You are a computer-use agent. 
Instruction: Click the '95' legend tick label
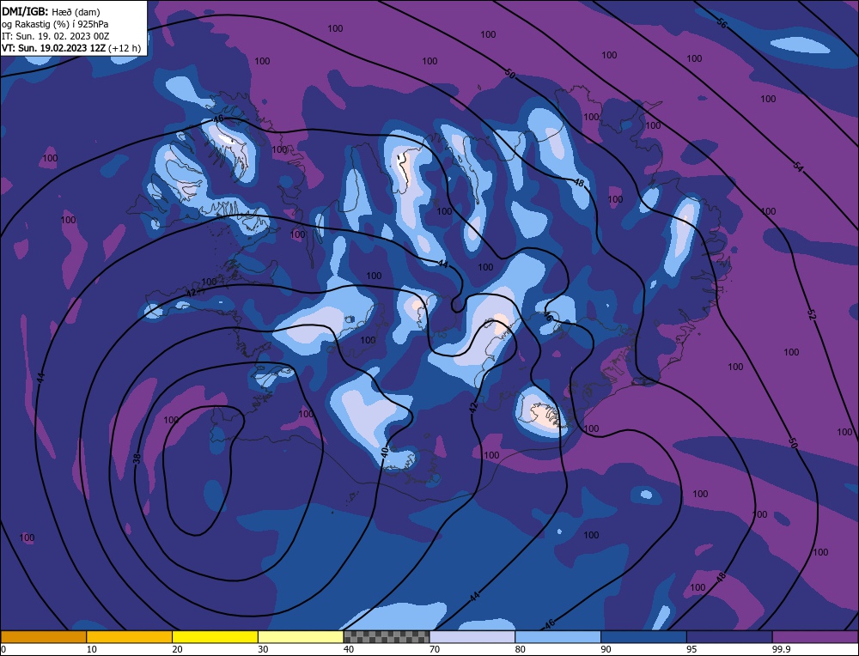(691, 649)
